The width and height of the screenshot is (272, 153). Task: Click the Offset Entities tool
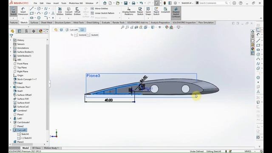pos(77,11)
